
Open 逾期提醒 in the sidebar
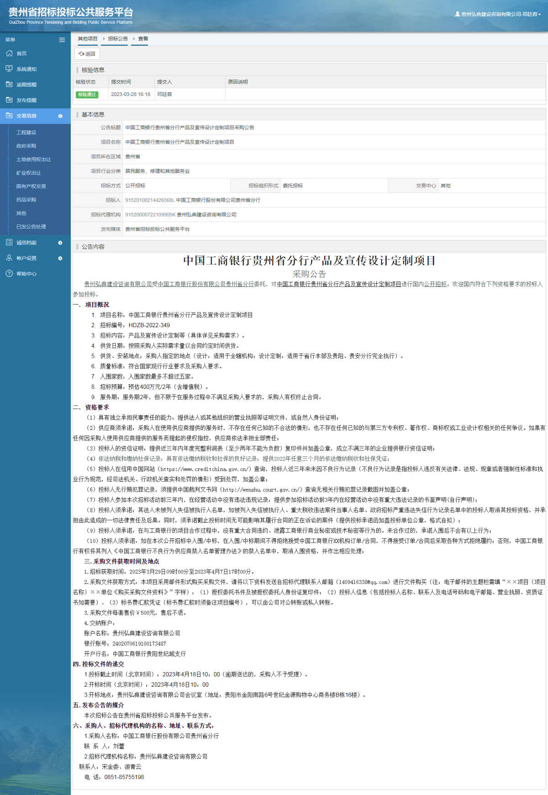coord(26,85)
